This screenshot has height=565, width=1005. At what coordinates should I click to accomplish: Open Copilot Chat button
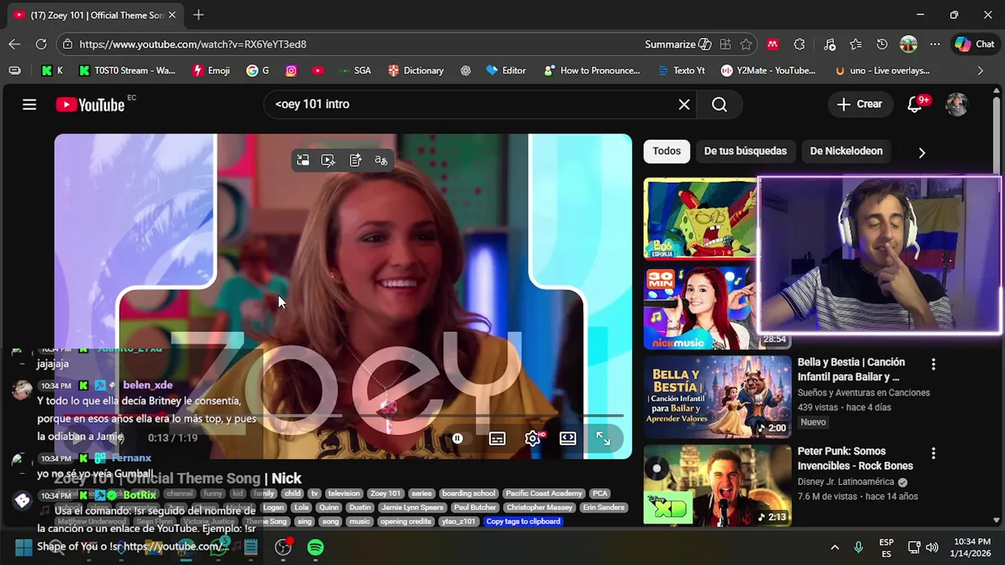974,45
